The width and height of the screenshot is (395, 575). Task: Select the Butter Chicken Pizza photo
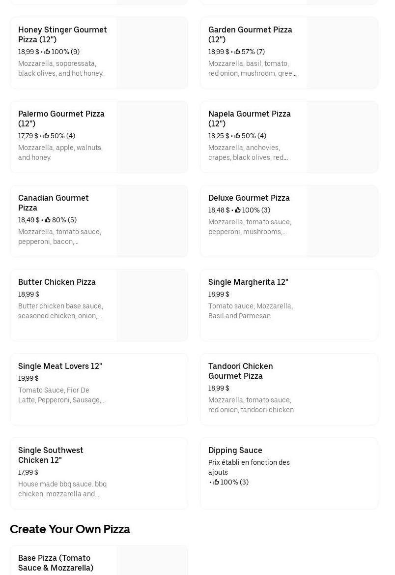coord(152,305)
